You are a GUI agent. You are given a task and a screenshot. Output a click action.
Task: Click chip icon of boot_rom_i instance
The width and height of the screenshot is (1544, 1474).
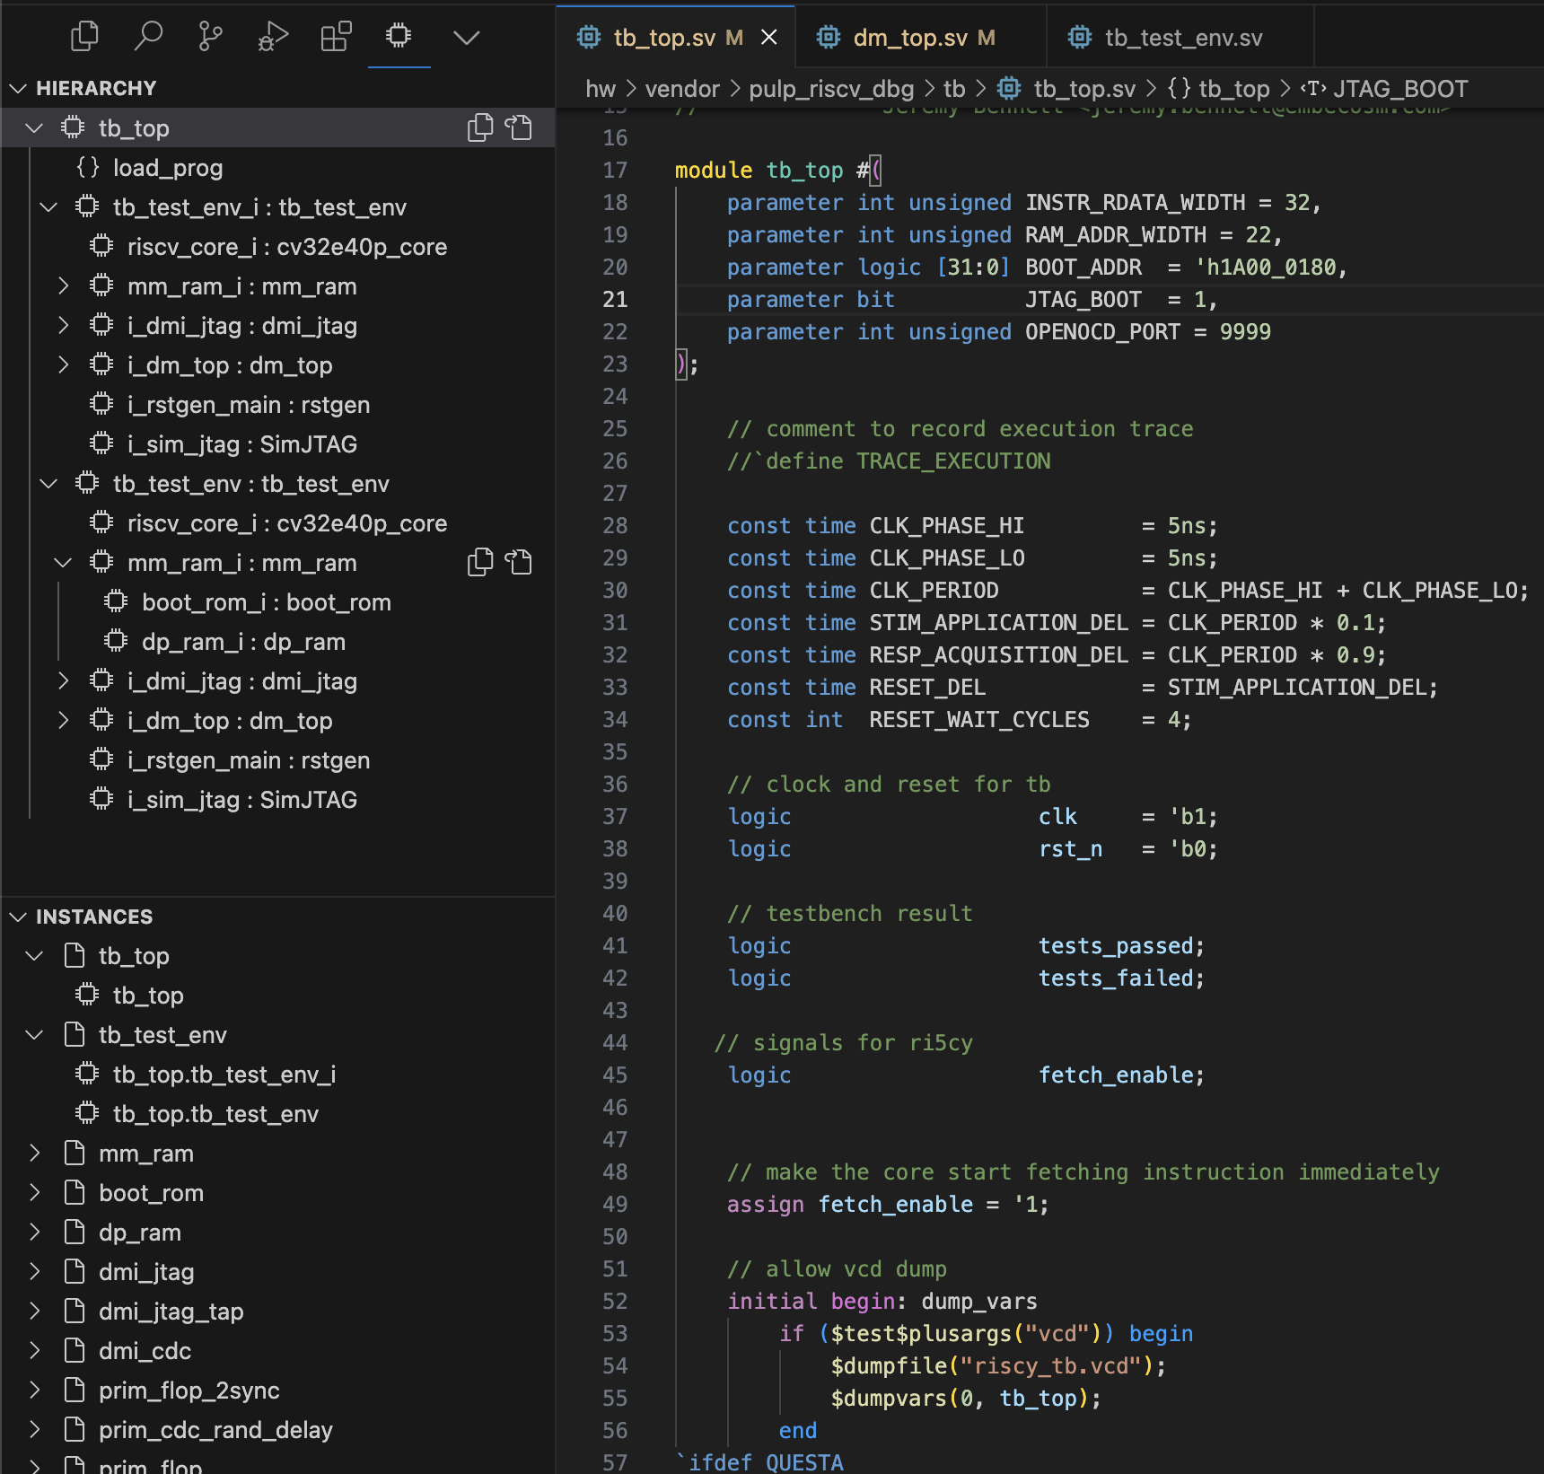[116, 601]
